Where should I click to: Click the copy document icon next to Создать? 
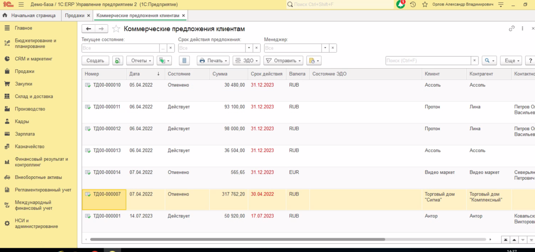pos(118,61)
